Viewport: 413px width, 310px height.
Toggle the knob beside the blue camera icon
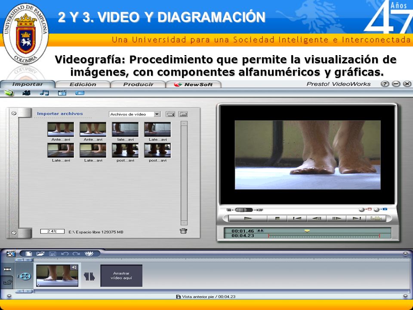click(x=377, y=210)
